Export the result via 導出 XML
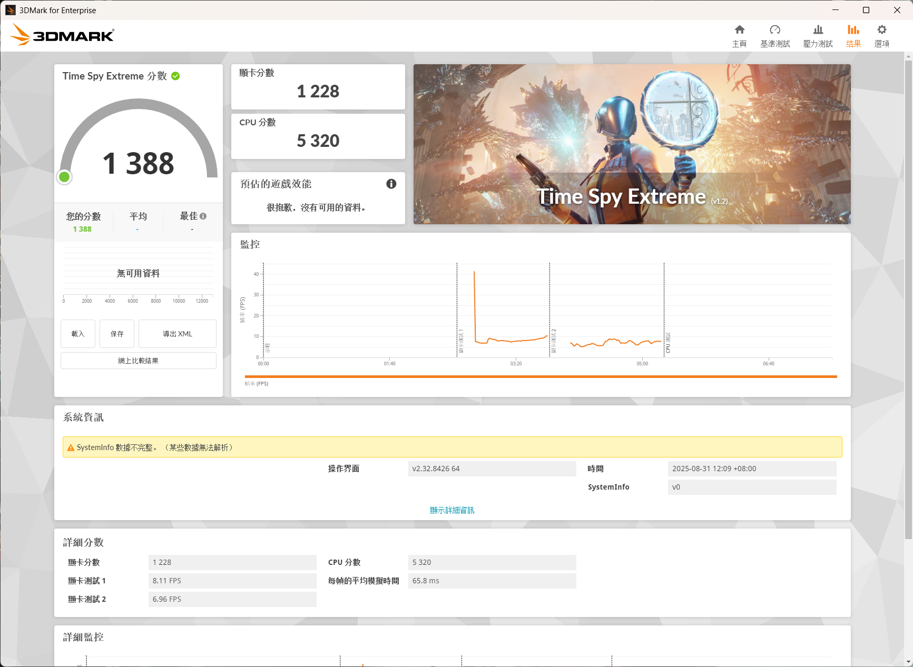Image resolution: width=913 pixels, height=667 pixels. pyautogui.click(x=178, y=334)
